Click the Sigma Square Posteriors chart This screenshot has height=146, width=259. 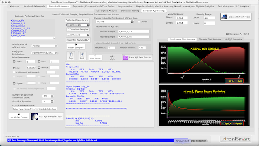tap(204, 105)
